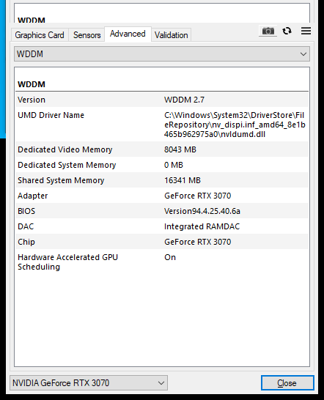Select the Advanced tab
324x400 pixels.
pos(128,34)
